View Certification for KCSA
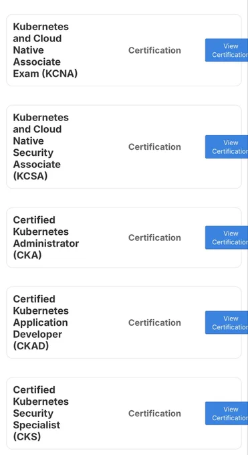 point(227,147)
